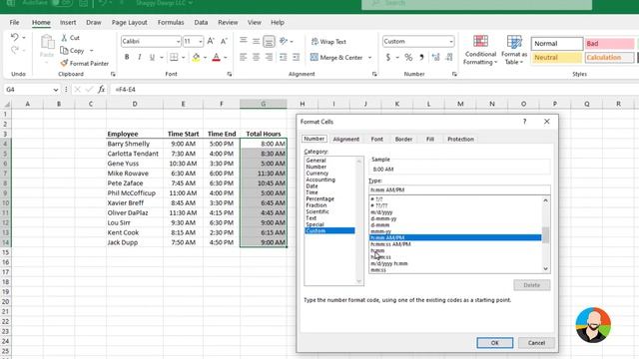
Task: Open the File menu
Action: click(x=14, y=22)
